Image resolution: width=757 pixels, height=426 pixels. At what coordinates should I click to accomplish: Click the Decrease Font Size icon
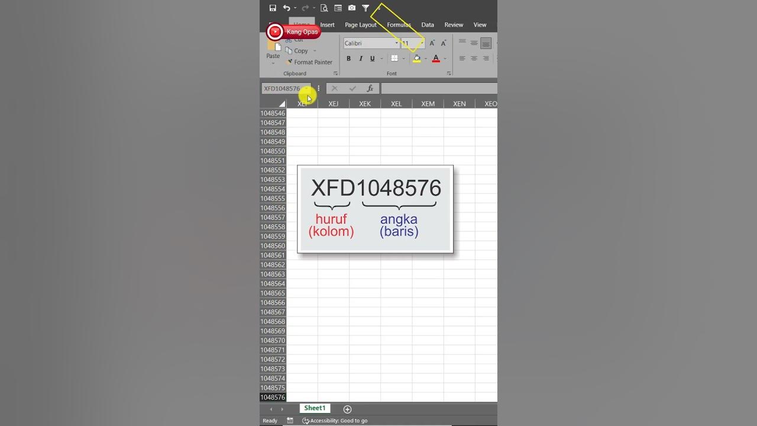coord(444,43)
